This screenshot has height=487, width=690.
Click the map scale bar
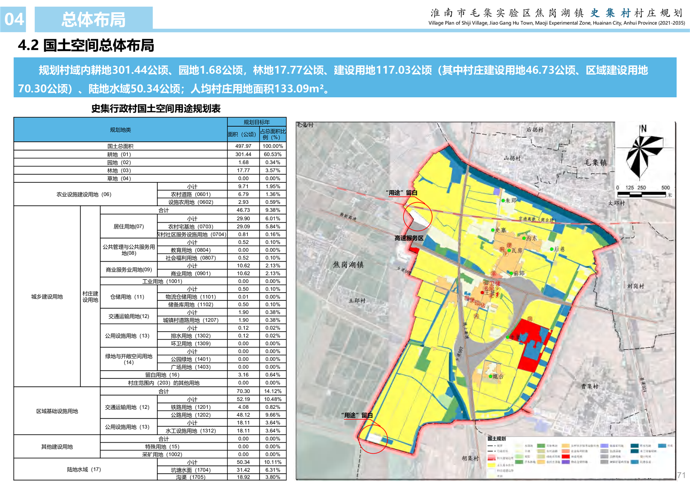[x=642, y=195]
